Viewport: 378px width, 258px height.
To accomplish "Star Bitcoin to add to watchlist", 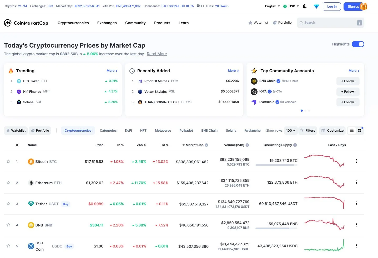I will tap(8, 161).
